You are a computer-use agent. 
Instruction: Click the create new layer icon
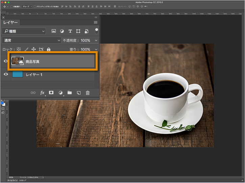pyautogui.click(x=79, y=93)
